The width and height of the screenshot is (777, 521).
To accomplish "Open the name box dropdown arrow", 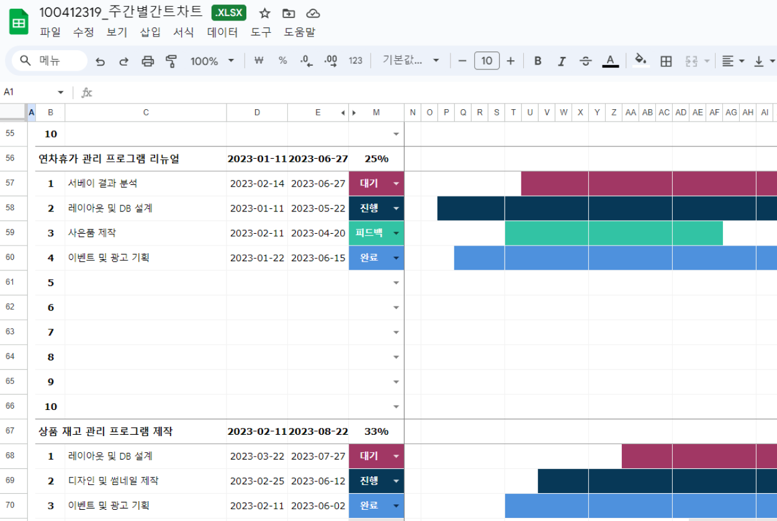I will pyautogui.click(x=61, y=92).
